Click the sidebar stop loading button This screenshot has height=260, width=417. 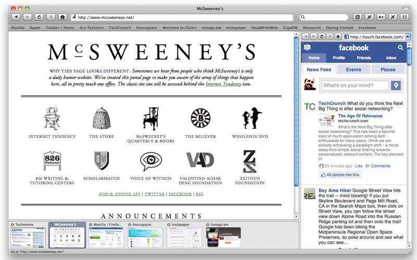(330, 36)
